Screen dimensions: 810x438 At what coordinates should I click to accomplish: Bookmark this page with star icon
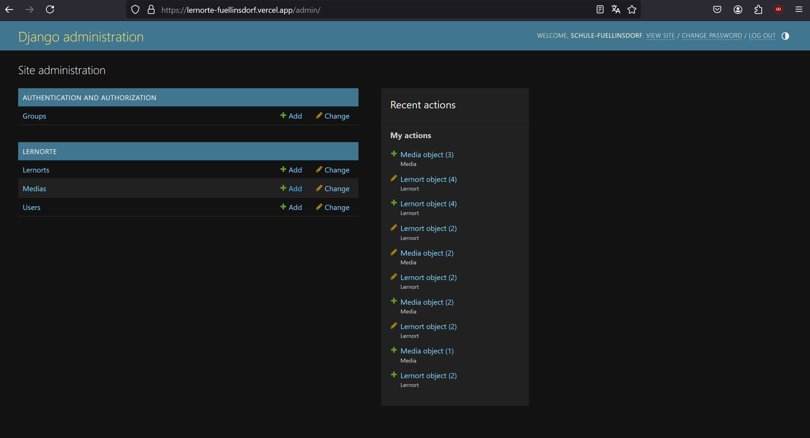click(x=632, y=9)
